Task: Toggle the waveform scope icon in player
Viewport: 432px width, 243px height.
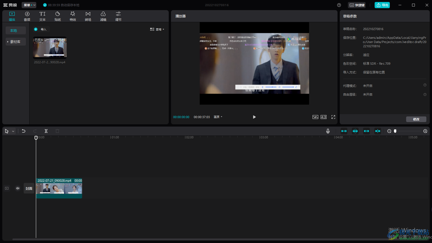Action: [x=315, y=117]
